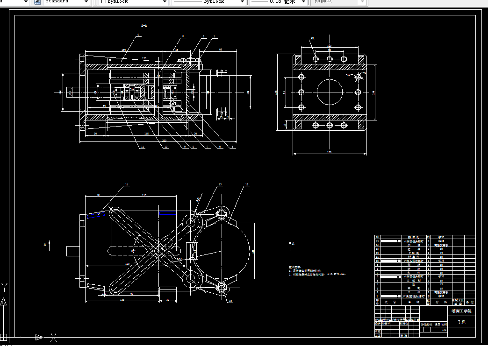488x346 pixels.
Task: Select the large center circle in end view
Action: (330, 92)
